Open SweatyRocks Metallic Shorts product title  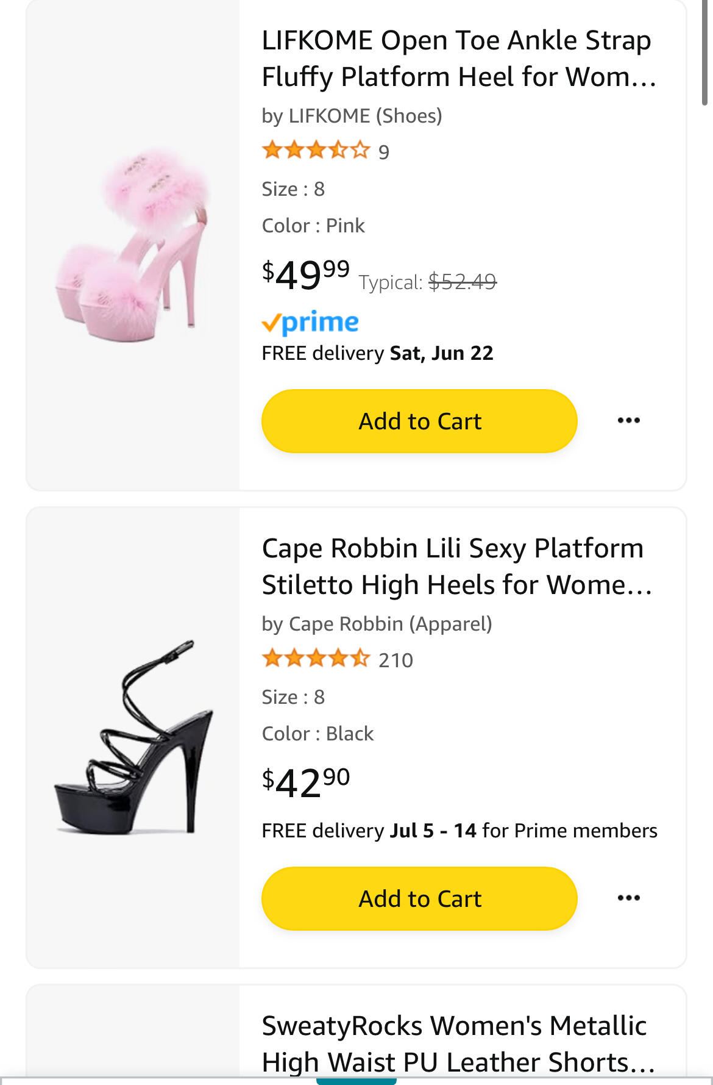tap(458, 1044)
